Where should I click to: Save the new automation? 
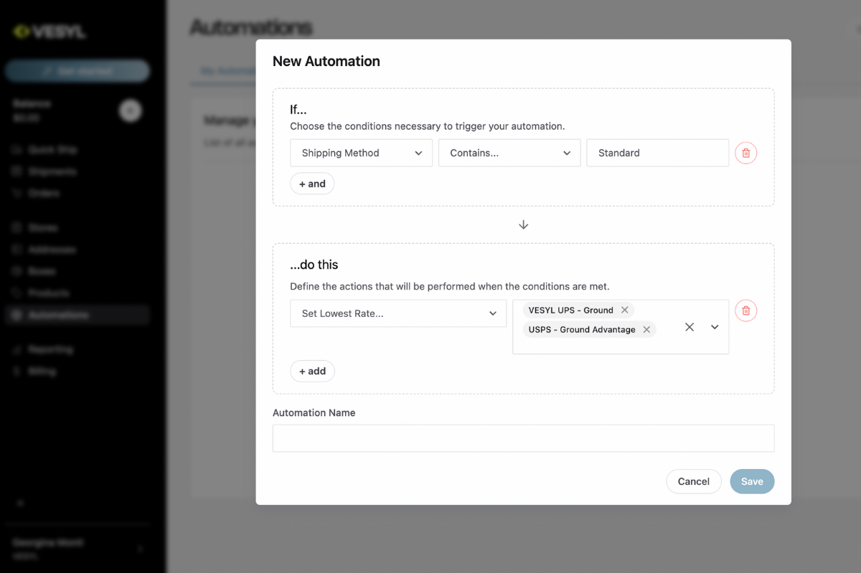(752, 481)
